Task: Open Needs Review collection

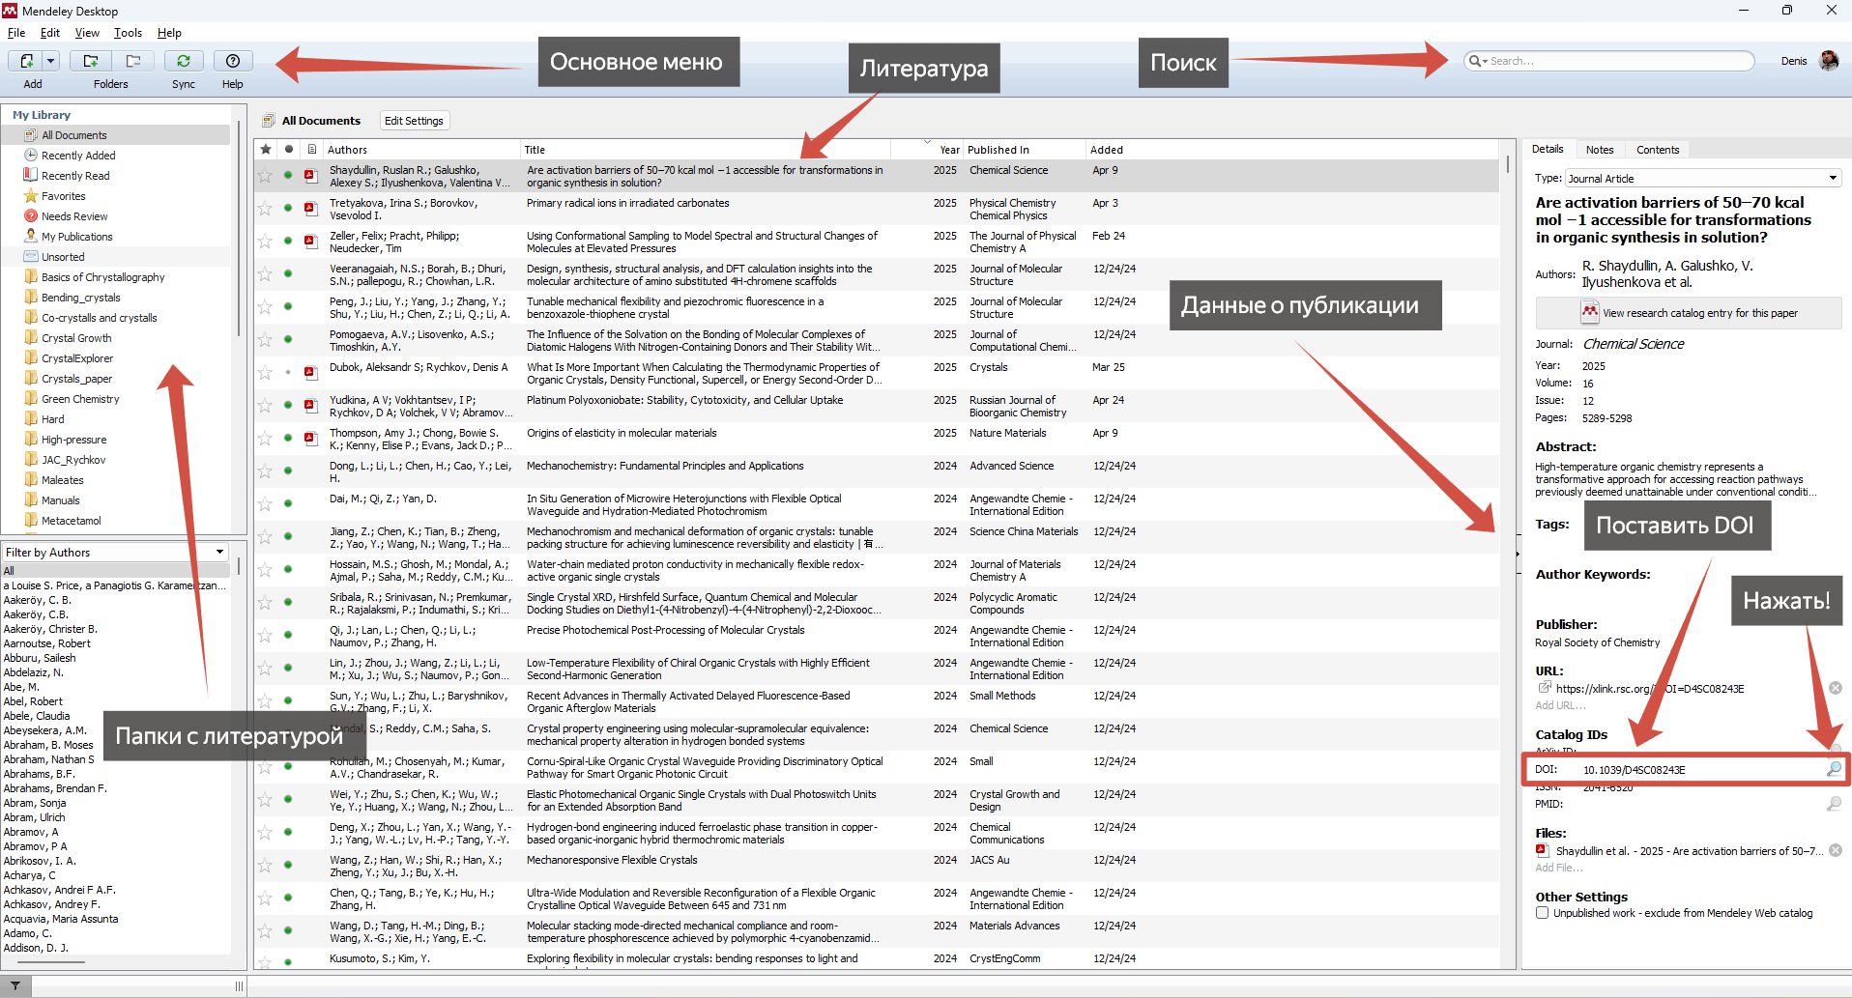Action: [74, 216]
